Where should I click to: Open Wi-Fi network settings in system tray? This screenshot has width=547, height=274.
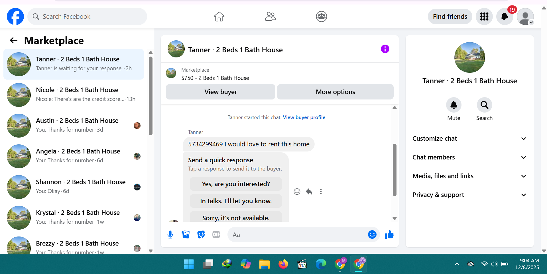tap(484, 264)
